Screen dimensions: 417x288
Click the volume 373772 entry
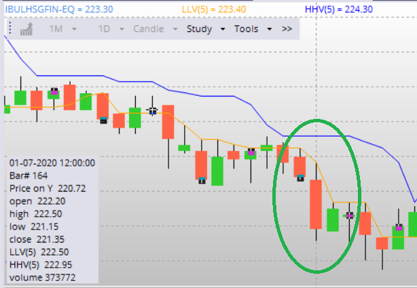42,278
